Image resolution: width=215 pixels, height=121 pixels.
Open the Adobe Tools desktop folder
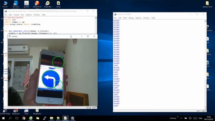(207, 4)
